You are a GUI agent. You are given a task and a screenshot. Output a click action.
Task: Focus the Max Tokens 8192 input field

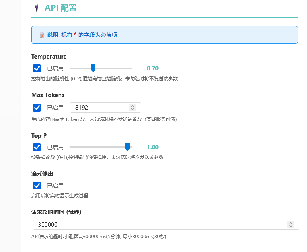click(106, 108)
